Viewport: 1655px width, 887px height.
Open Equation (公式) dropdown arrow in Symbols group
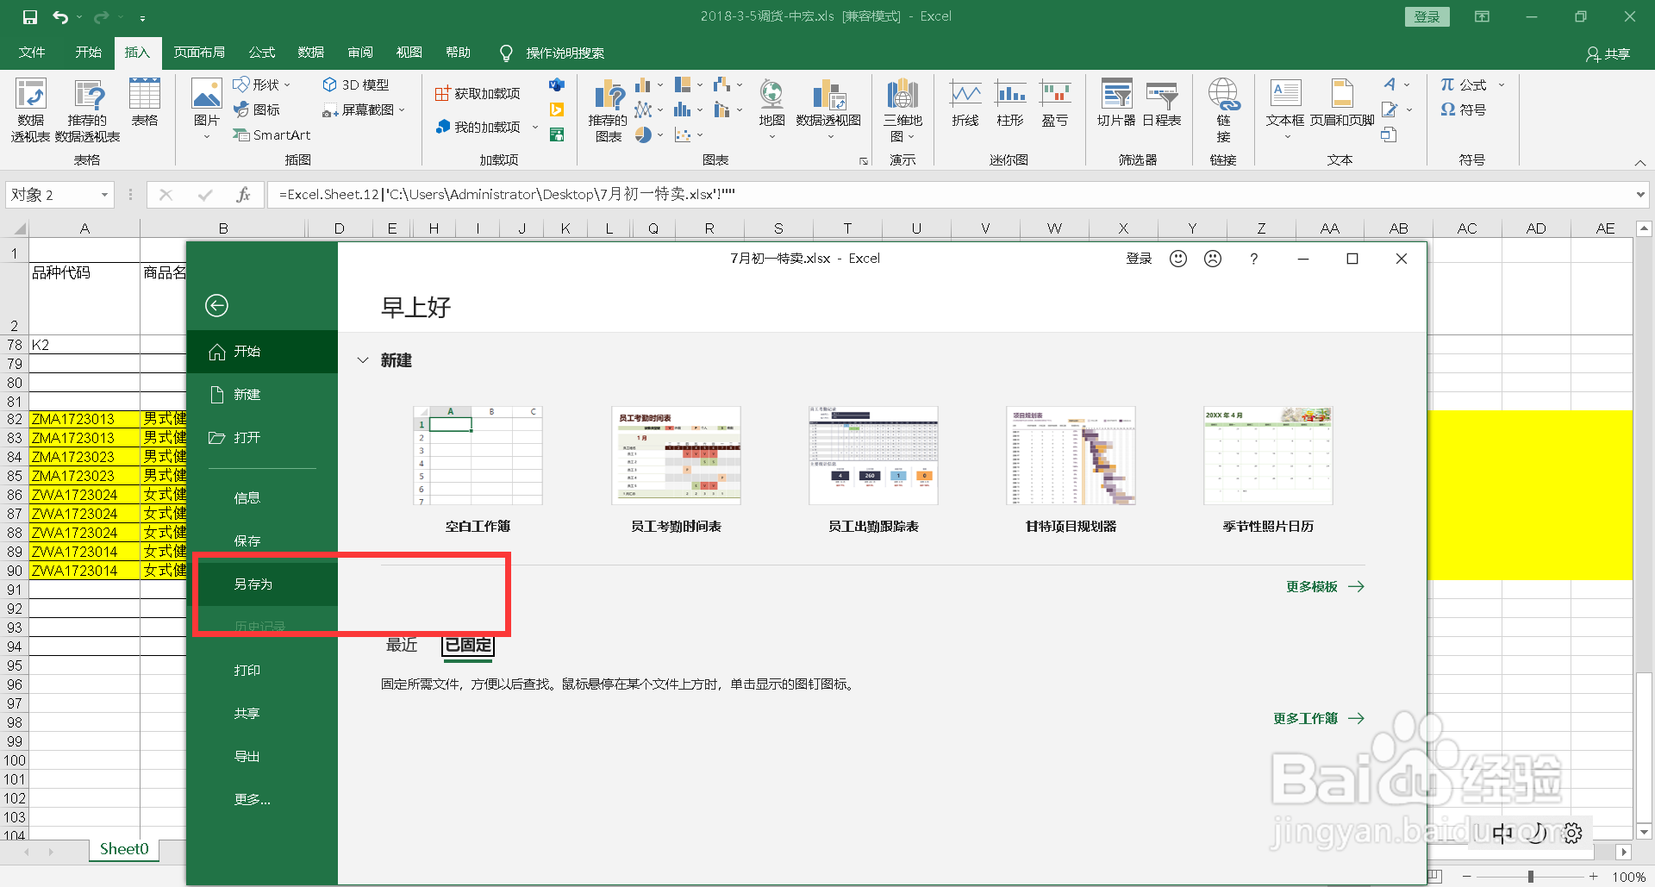coord(1501,84)
